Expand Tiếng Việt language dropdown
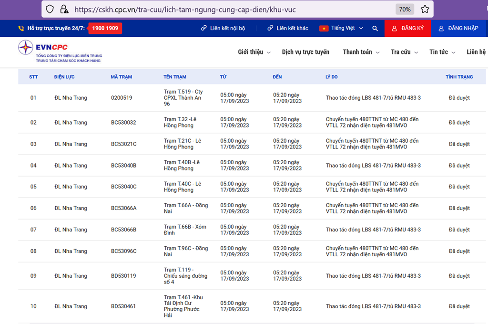Viewport: 488px width, 325px height. 346,28
